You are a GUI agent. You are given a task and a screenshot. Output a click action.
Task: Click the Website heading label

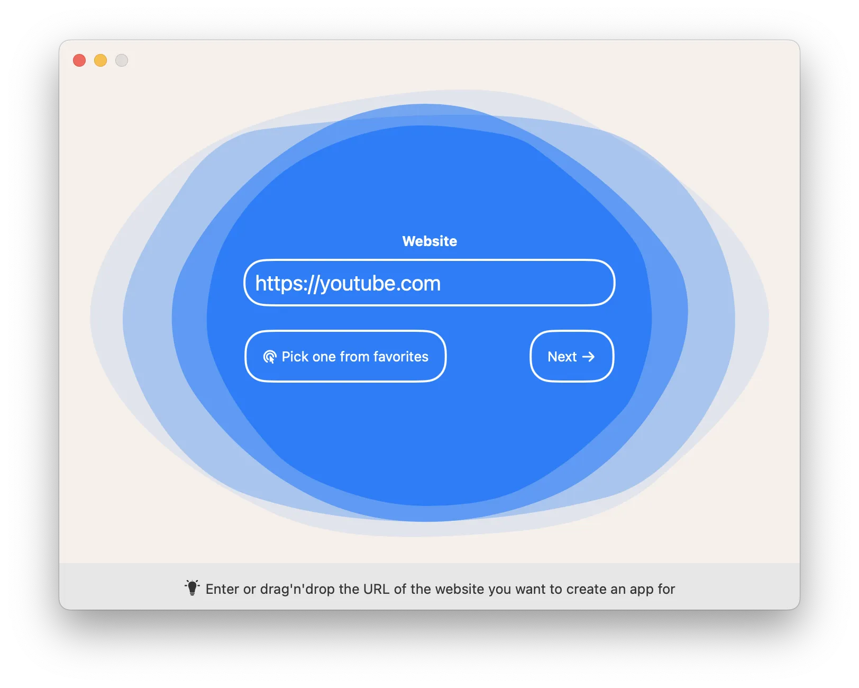coord(429,241)
